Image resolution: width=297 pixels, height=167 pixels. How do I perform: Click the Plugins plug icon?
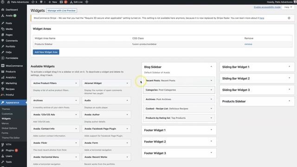(x=3, y=150)
